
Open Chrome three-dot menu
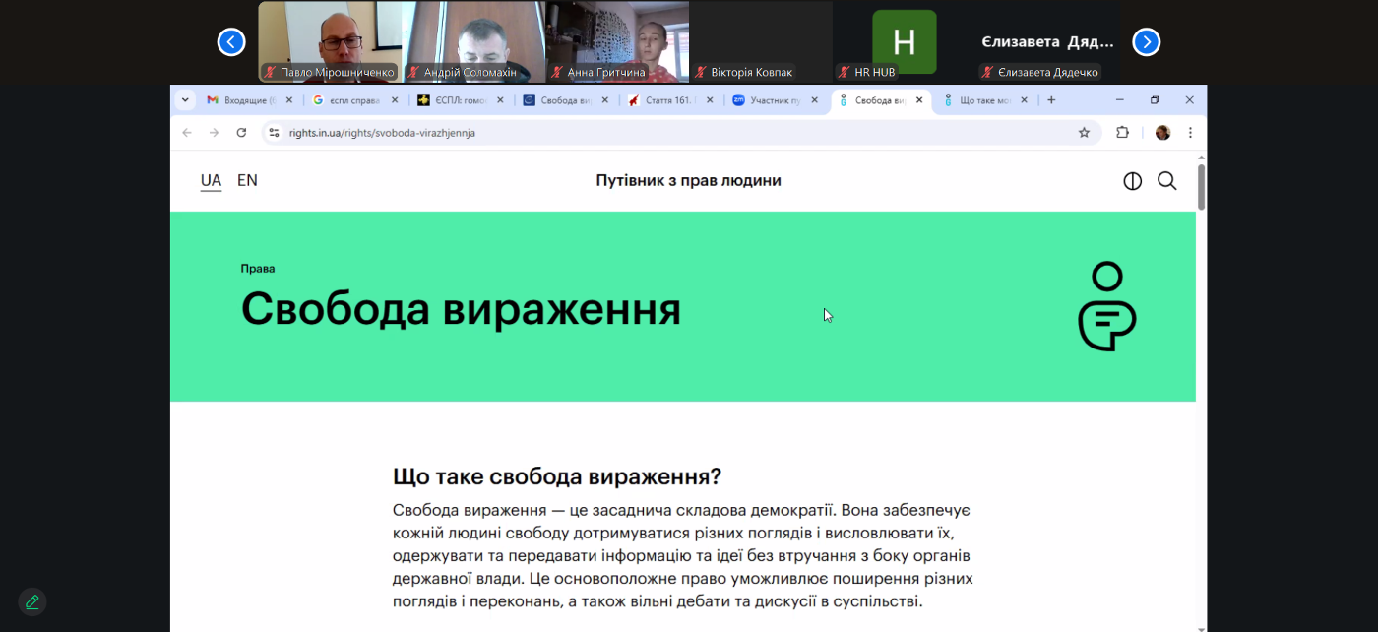click(x=1190, y=133)
